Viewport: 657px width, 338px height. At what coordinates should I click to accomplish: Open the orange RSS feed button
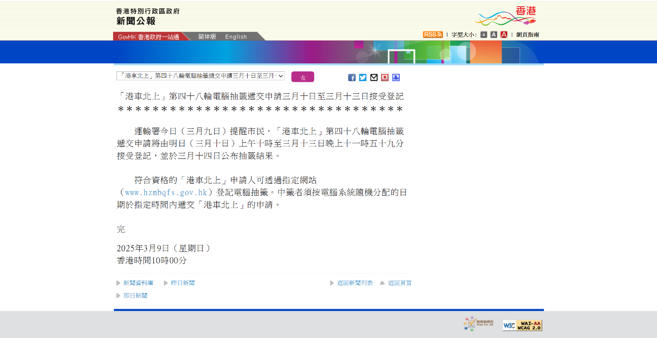(432, 35)
